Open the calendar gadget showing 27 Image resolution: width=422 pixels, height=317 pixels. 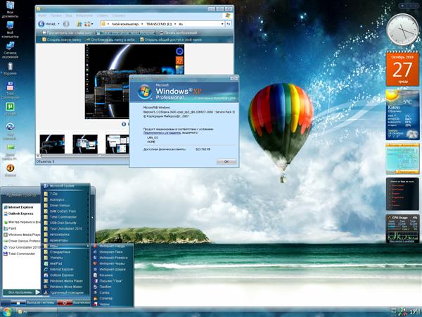[x=402, y=69]
